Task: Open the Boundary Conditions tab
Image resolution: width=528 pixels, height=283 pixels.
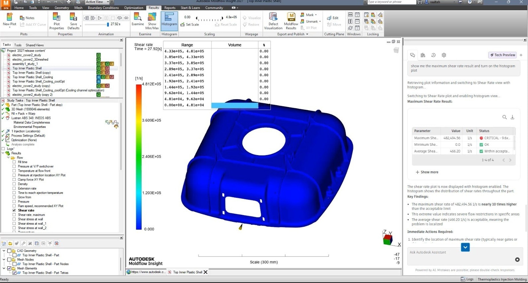Action: (103, 8)
